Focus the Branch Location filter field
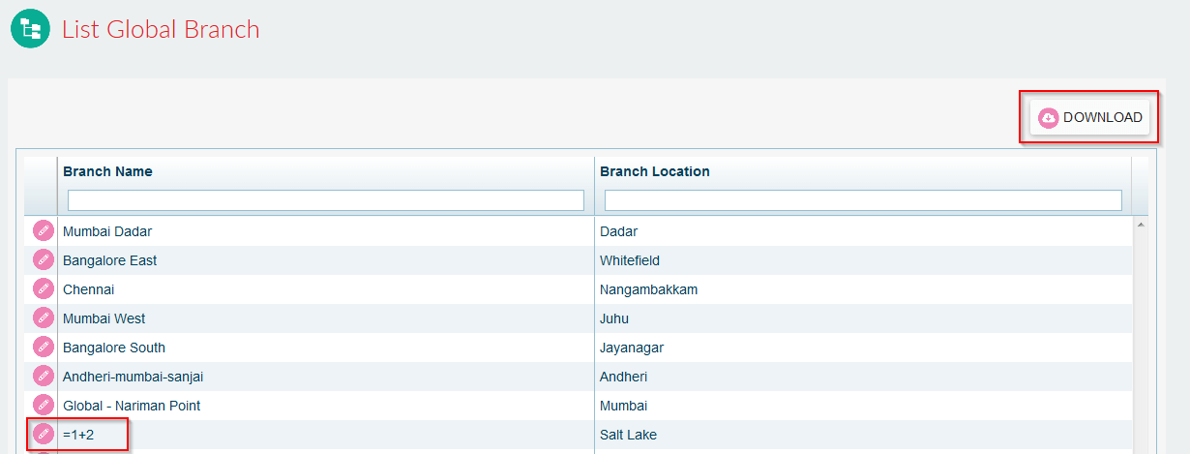This screenshot has height=454, width=1190. [863, 200]
